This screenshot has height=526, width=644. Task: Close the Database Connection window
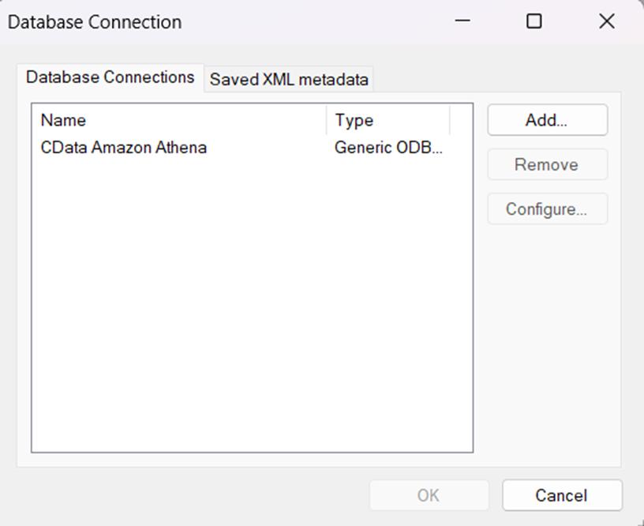tap(606, 21)
